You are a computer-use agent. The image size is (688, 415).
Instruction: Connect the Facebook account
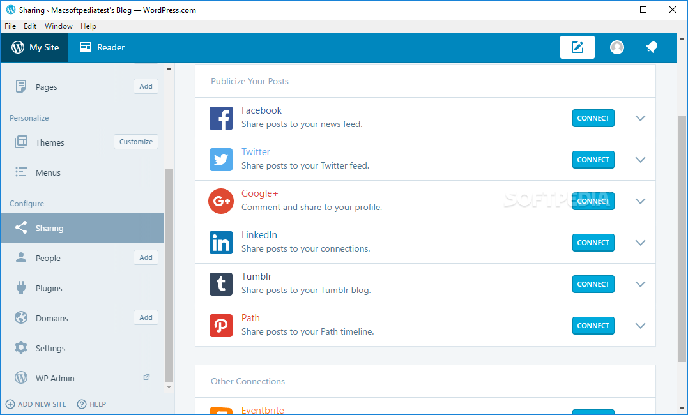593,118
